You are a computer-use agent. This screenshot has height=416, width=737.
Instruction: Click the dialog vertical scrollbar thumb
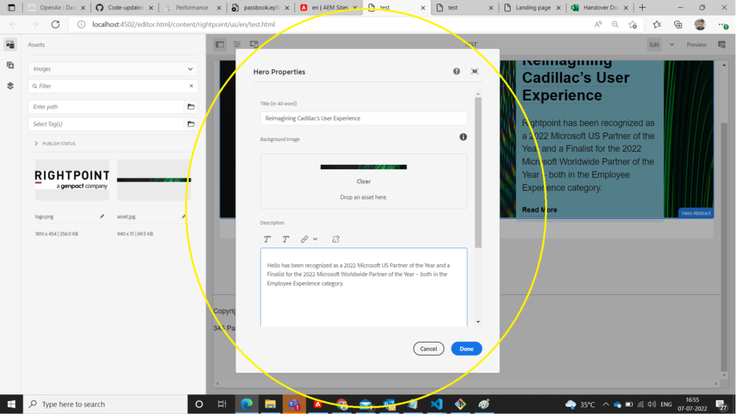pos(478,173)
